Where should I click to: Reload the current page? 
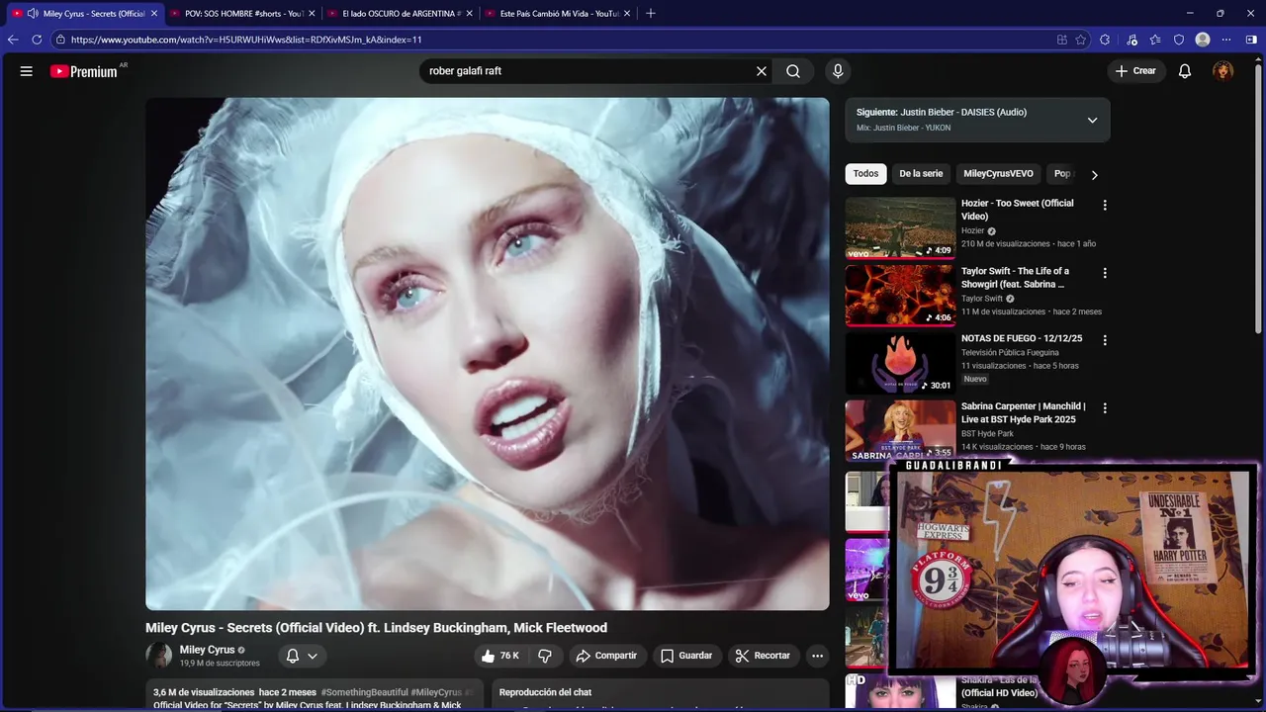point(37,40)
